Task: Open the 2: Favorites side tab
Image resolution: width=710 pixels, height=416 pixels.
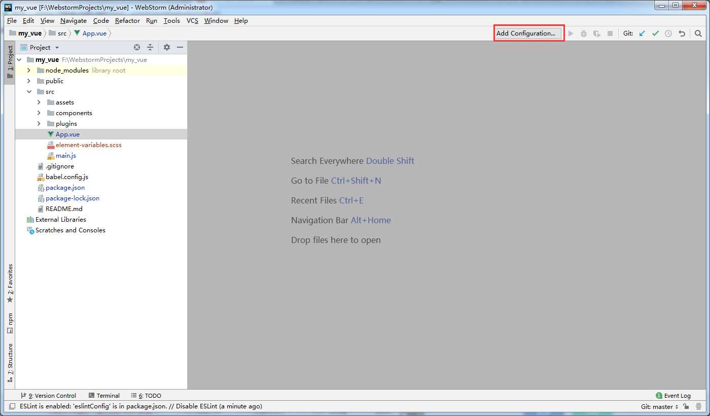Action: coord(10,283)
